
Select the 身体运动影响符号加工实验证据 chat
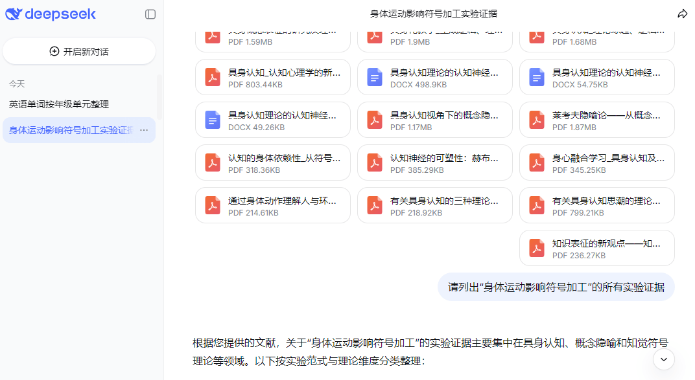pyautogui.click(x=70, y=129)
